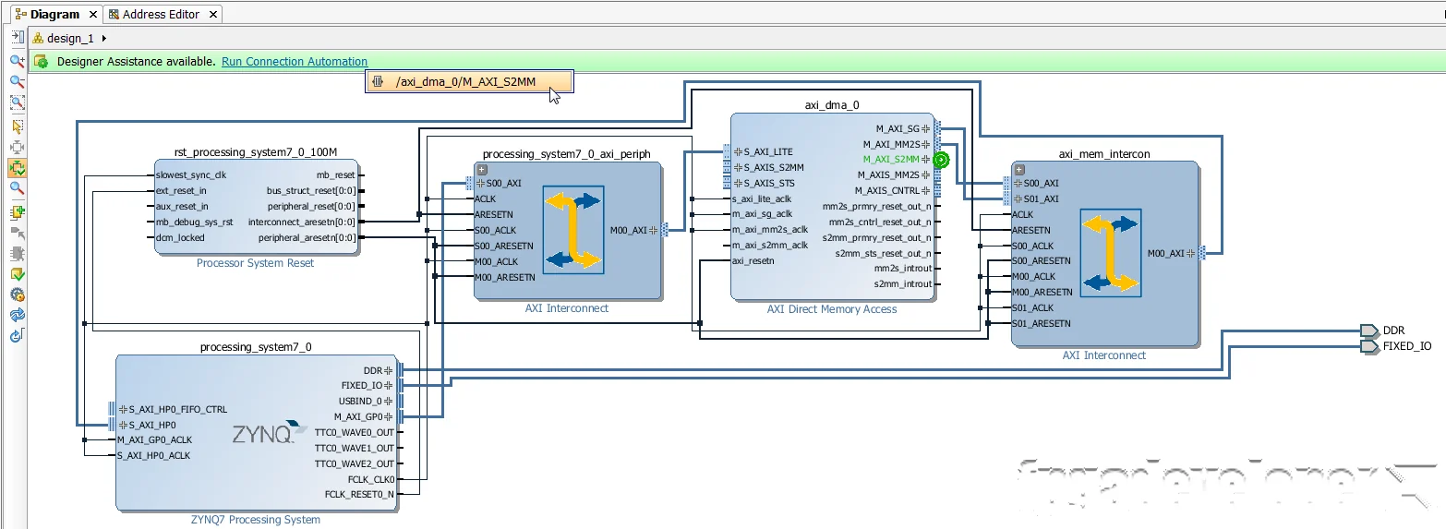Expand the S_AXI_HP0 interface on ZYNQ block
Image resolution: width=1446 pixels, height=529 pixels.
pyautogui.click(x=123, y=425)
